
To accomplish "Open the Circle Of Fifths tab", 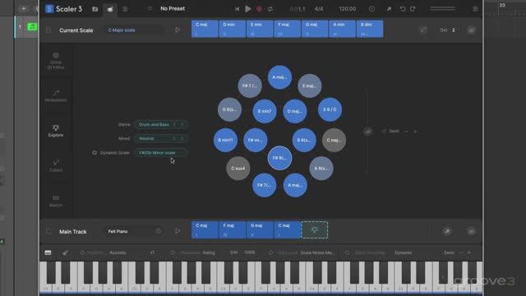I will tap(56, 61).
